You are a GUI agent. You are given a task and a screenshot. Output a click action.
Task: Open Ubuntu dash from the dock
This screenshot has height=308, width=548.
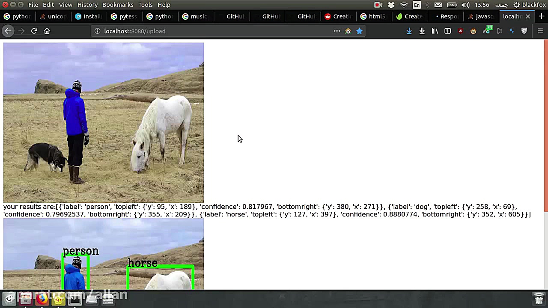[9, 298]
